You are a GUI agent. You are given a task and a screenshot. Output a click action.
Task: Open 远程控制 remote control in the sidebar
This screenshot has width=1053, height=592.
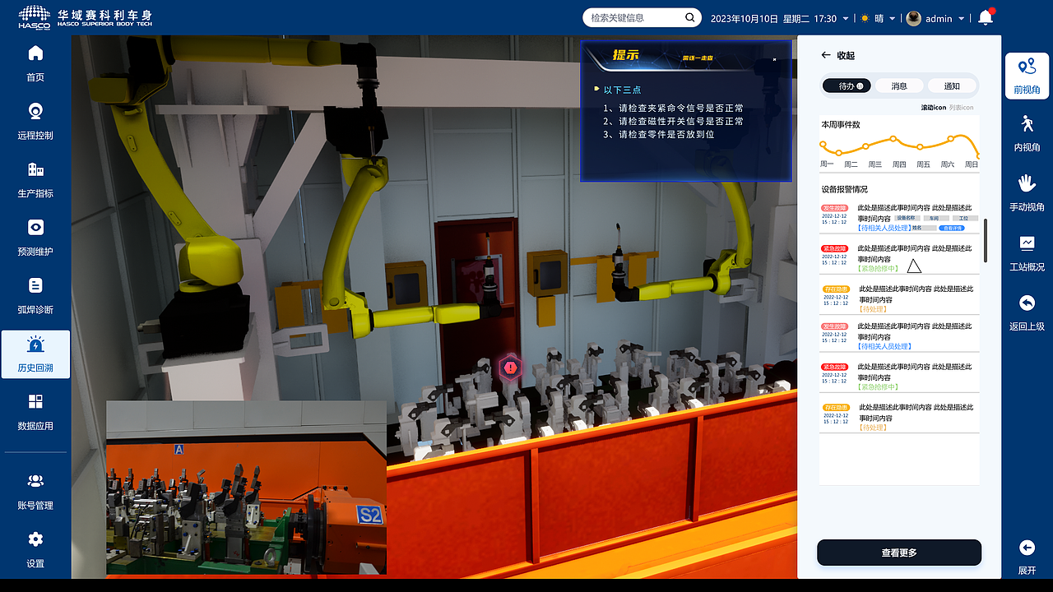coord(35,121)
